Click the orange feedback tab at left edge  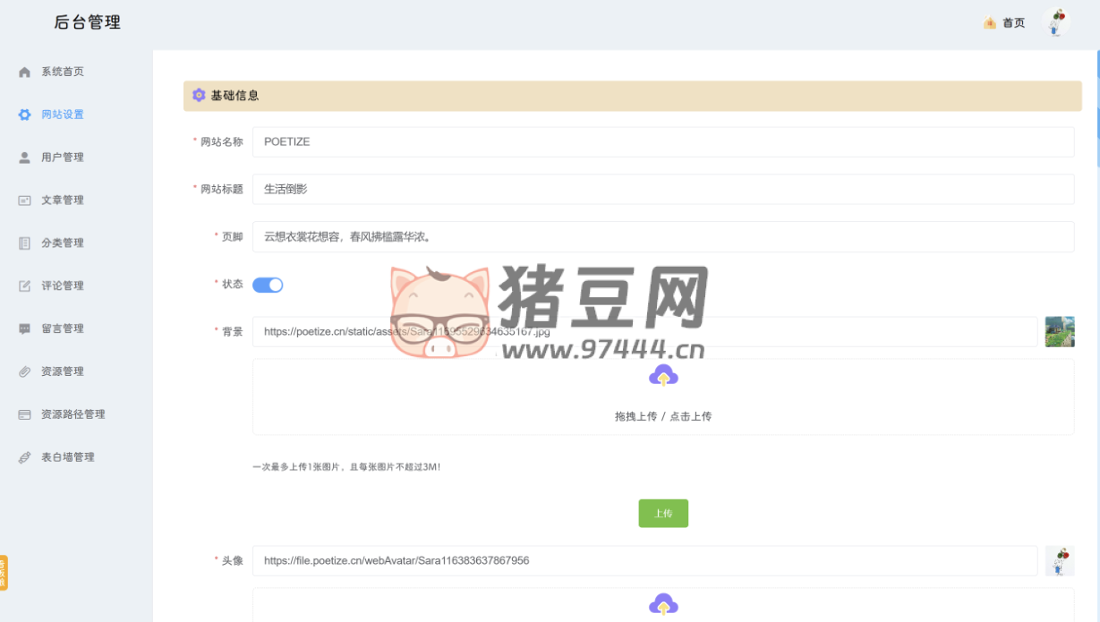tap(4, 573)
